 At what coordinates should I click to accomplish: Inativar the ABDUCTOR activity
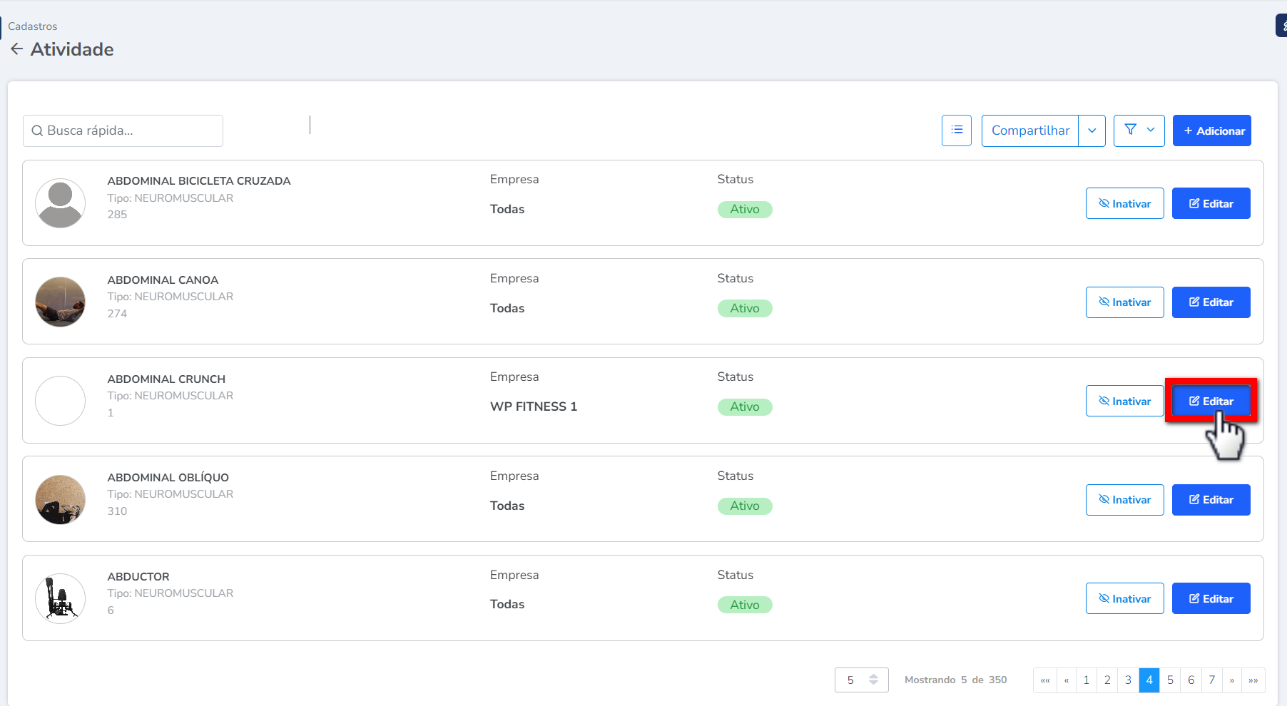[x=1124, y=598]
